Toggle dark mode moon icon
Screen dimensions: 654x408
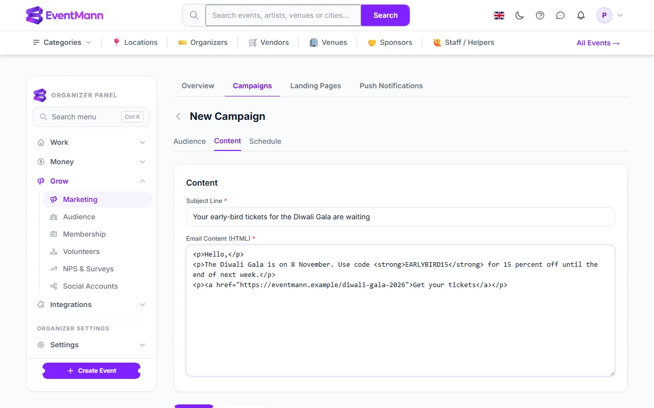click(520, 15)
